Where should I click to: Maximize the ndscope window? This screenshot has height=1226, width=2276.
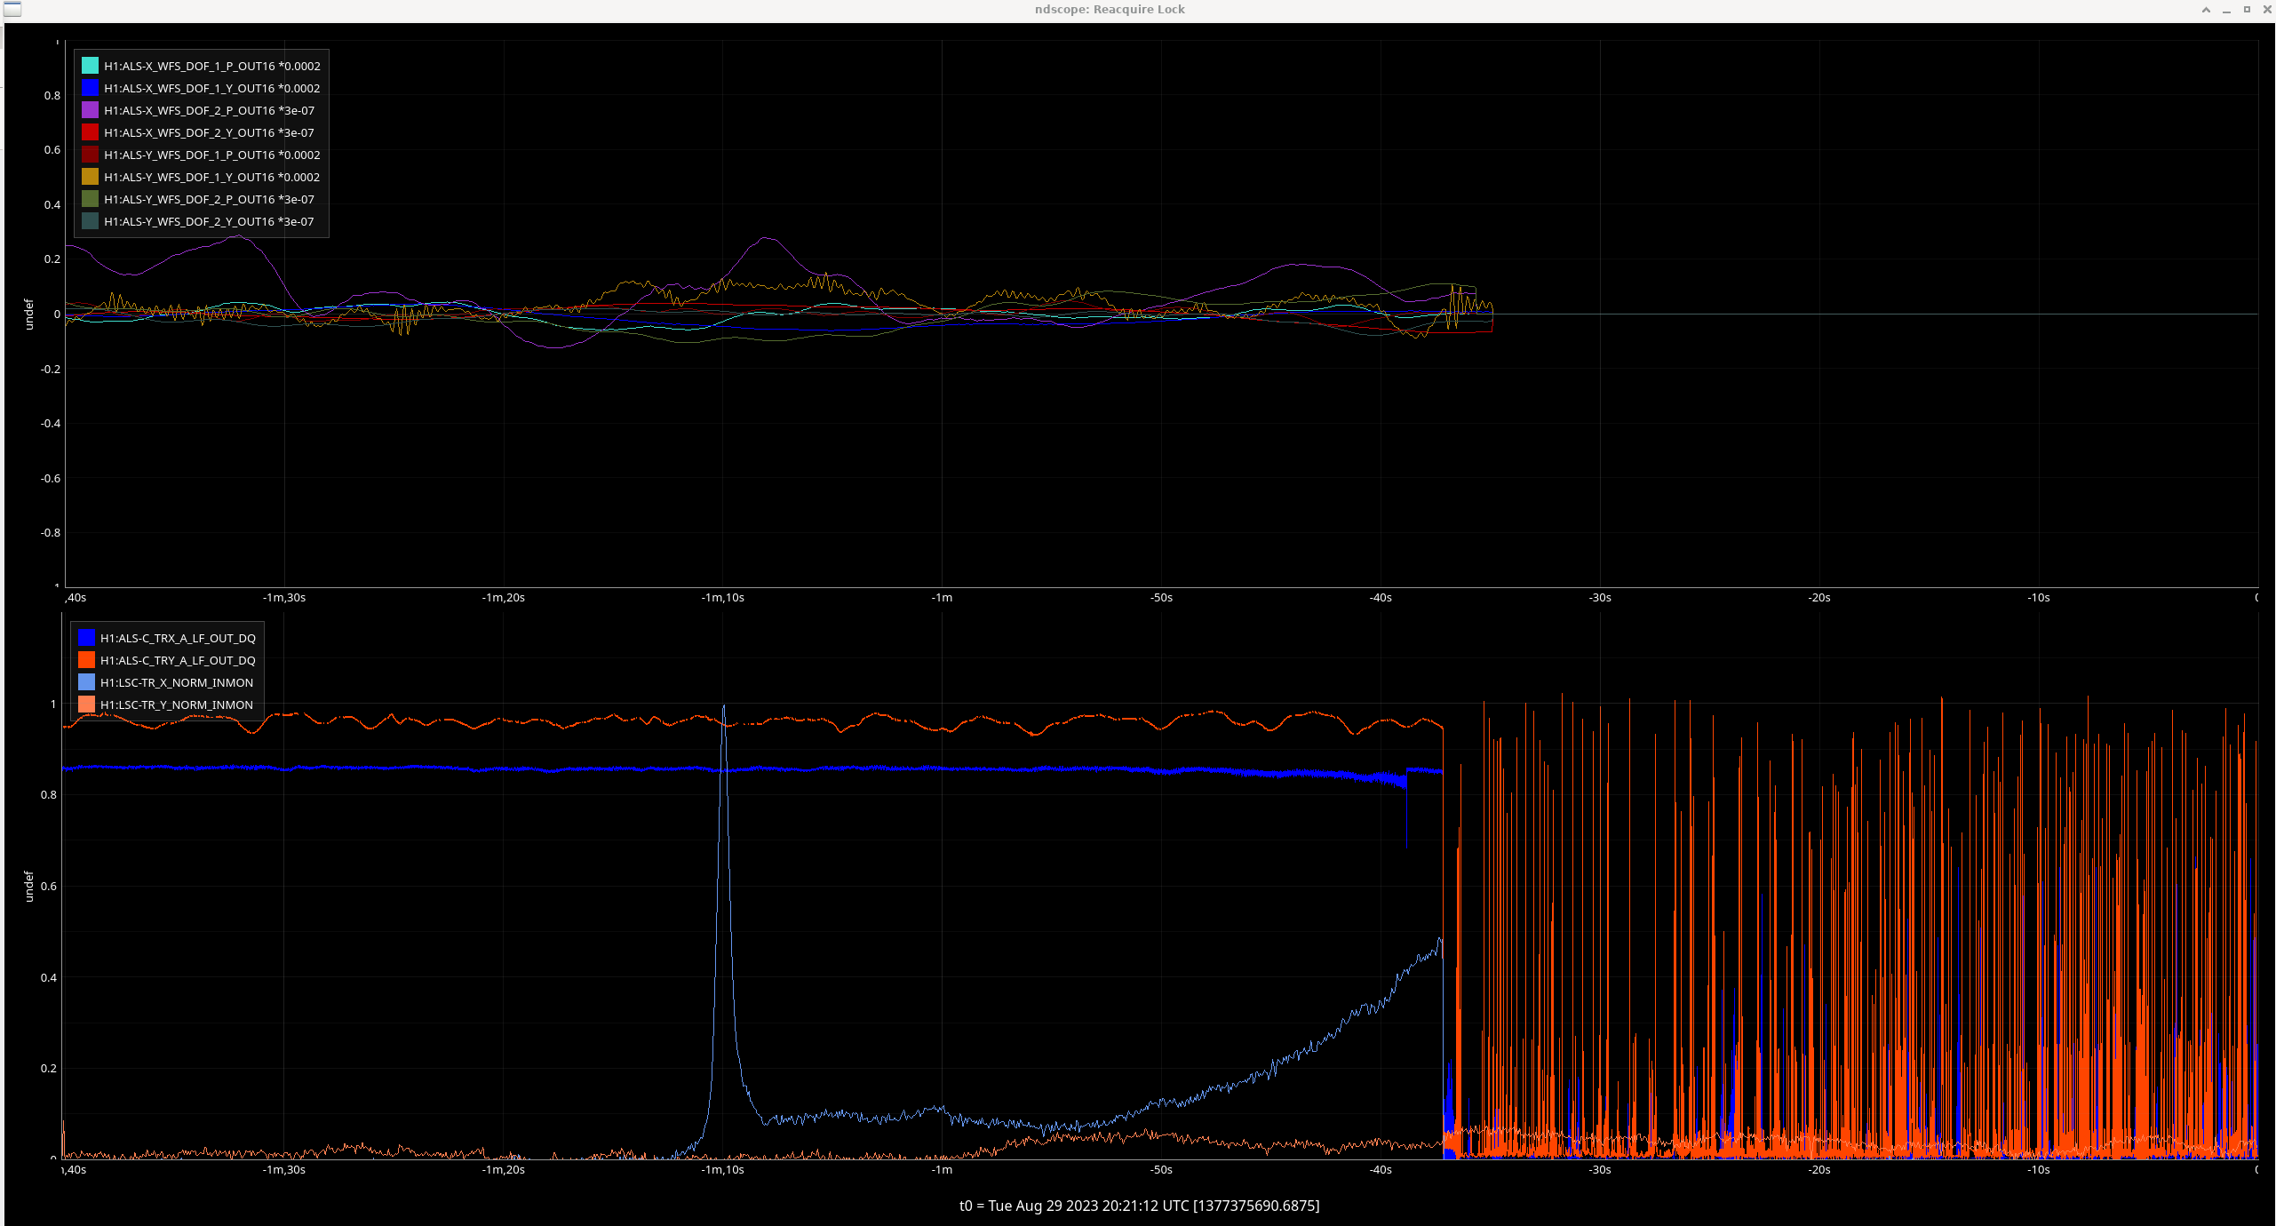[x=2247, y=10]
